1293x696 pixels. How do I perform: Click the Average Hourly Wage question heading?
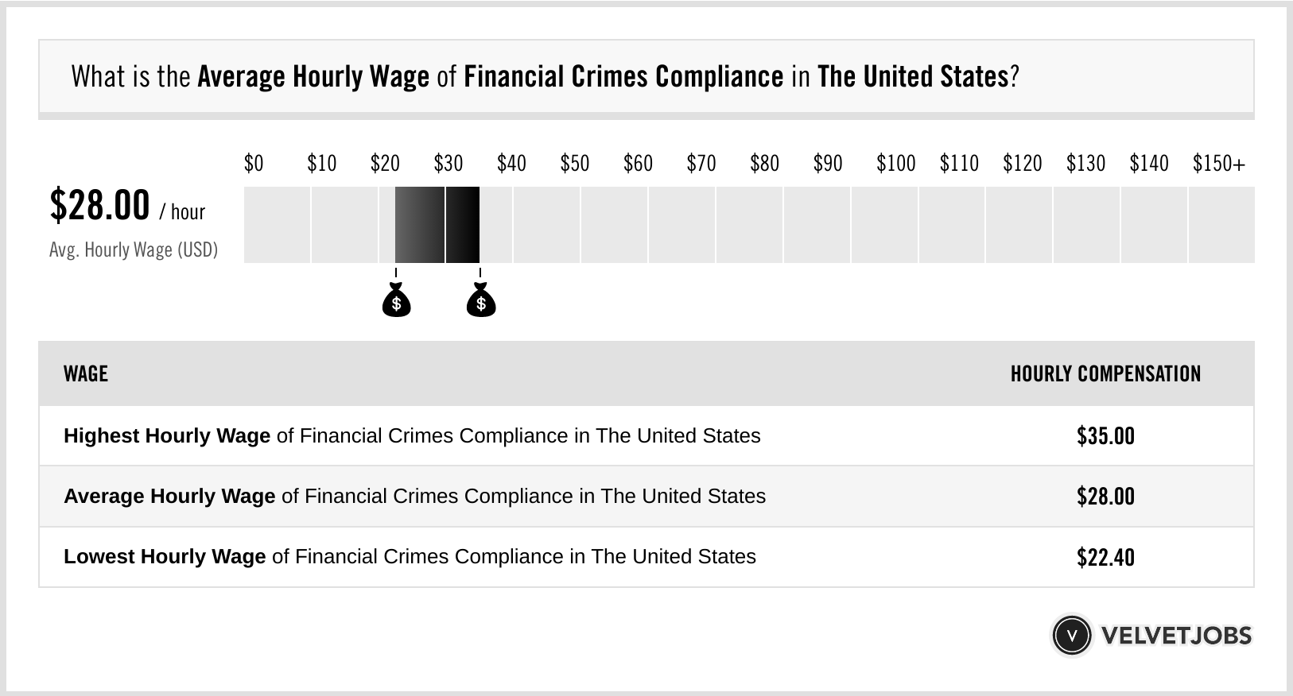coord(545,76)
